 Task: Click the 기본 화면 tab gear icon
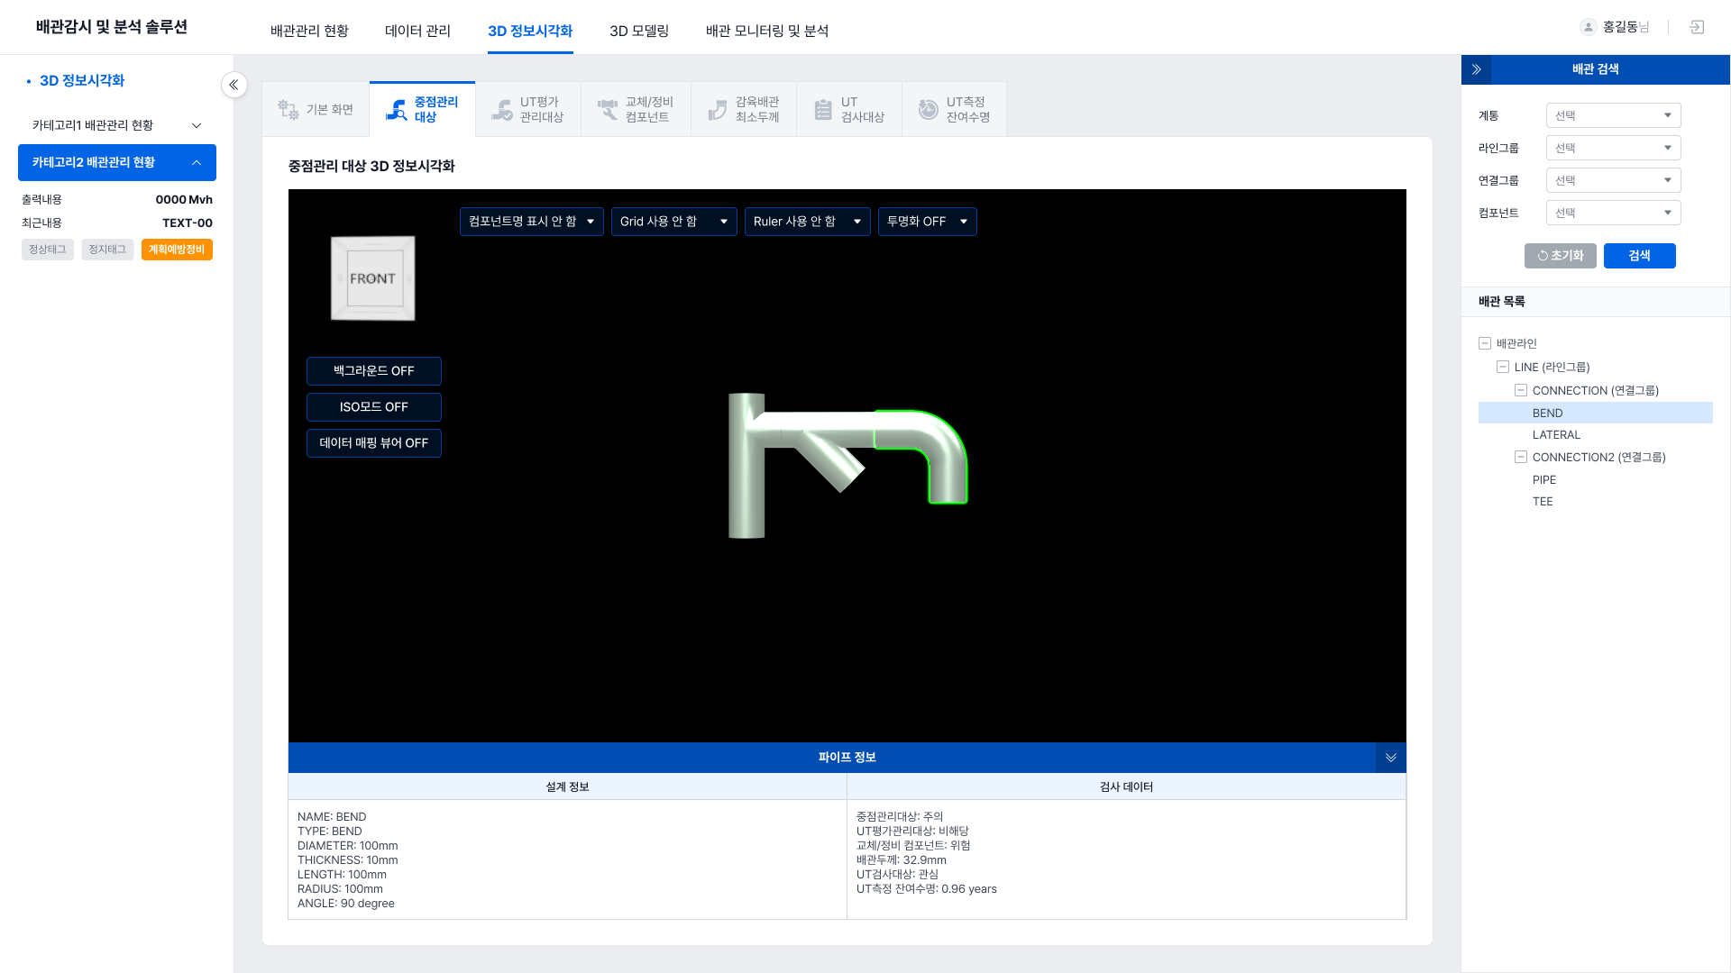point(288,110)
